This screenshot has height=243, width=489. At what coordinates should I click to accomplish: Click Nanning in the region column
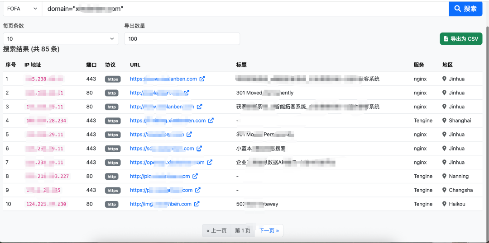(459, 176)
